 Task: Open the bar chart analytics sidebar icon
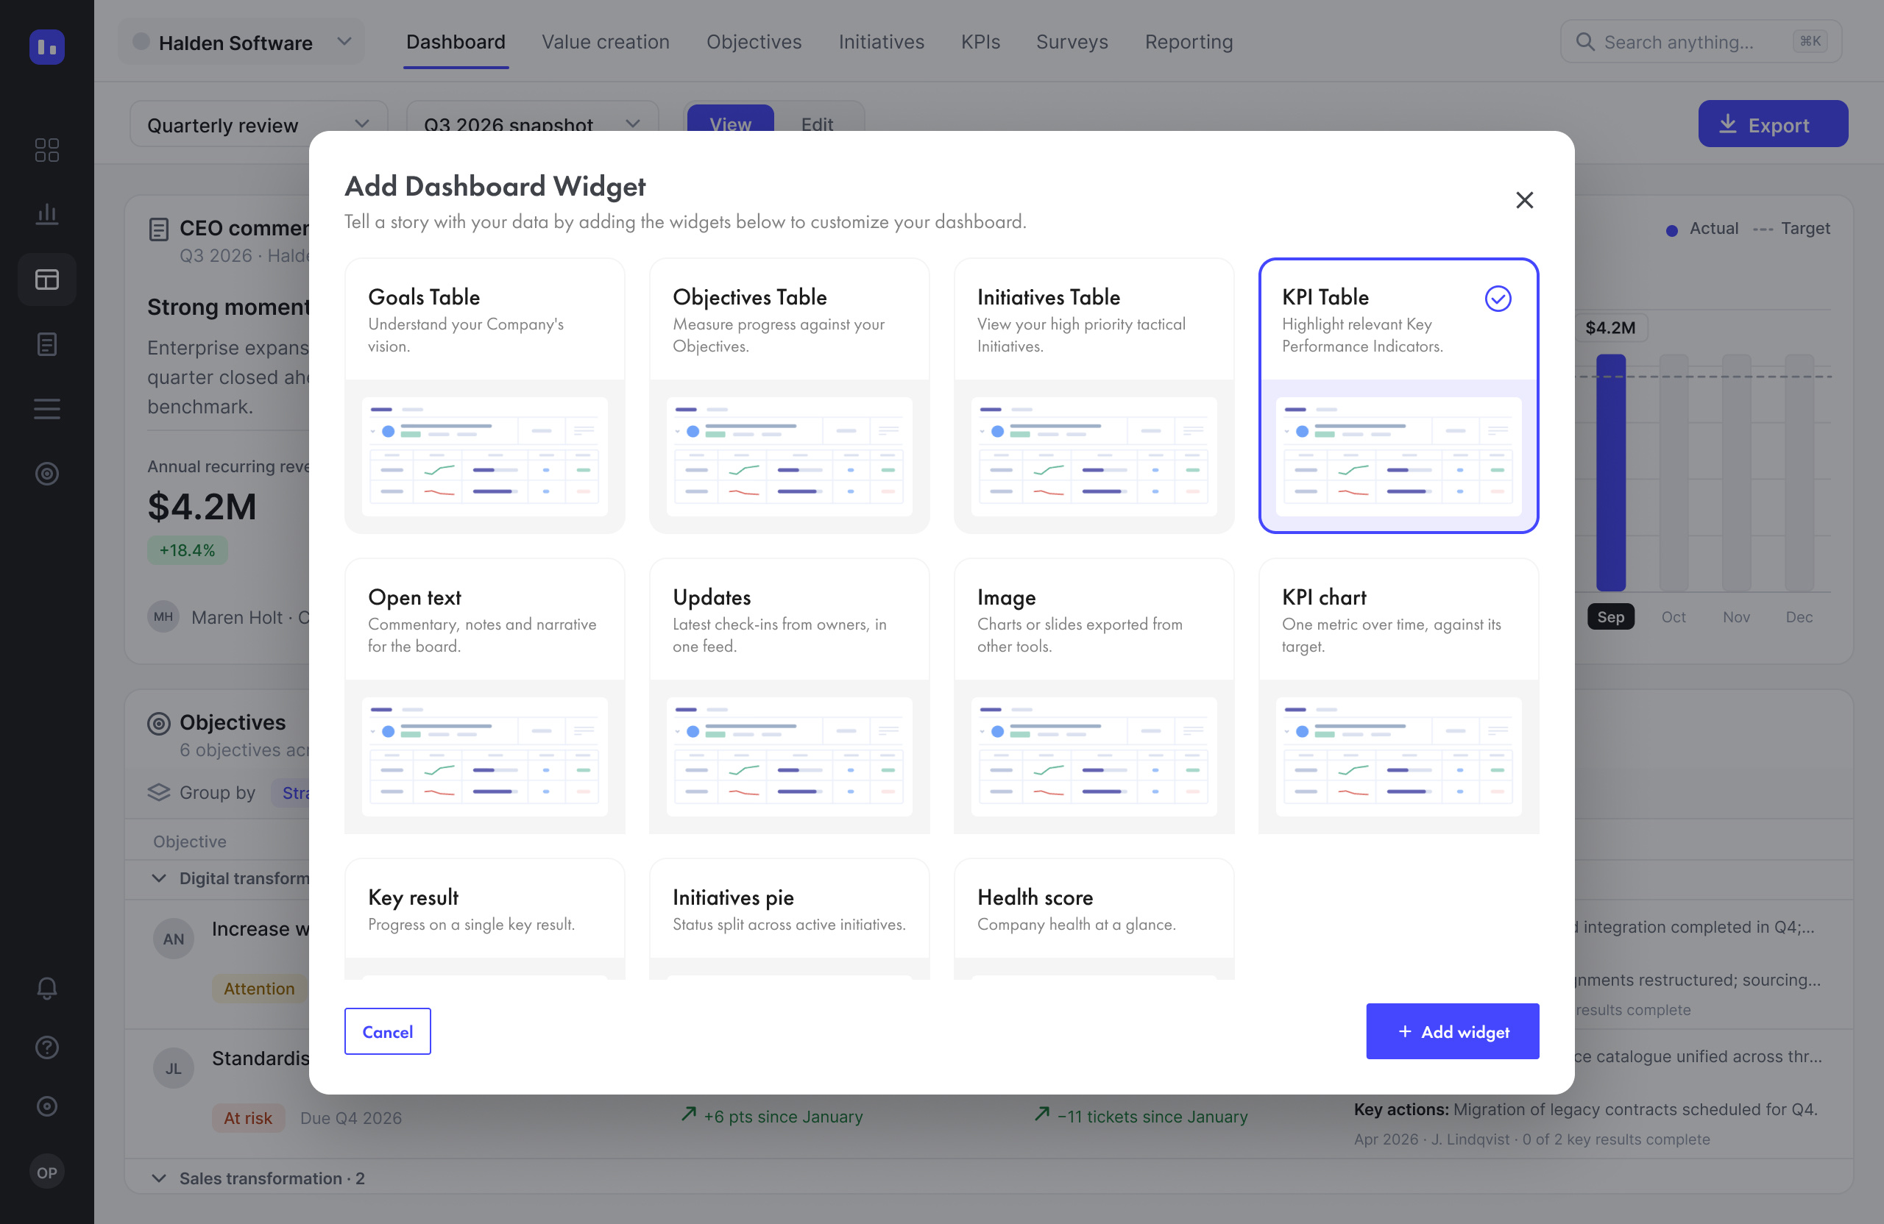(x=46, y=213)
